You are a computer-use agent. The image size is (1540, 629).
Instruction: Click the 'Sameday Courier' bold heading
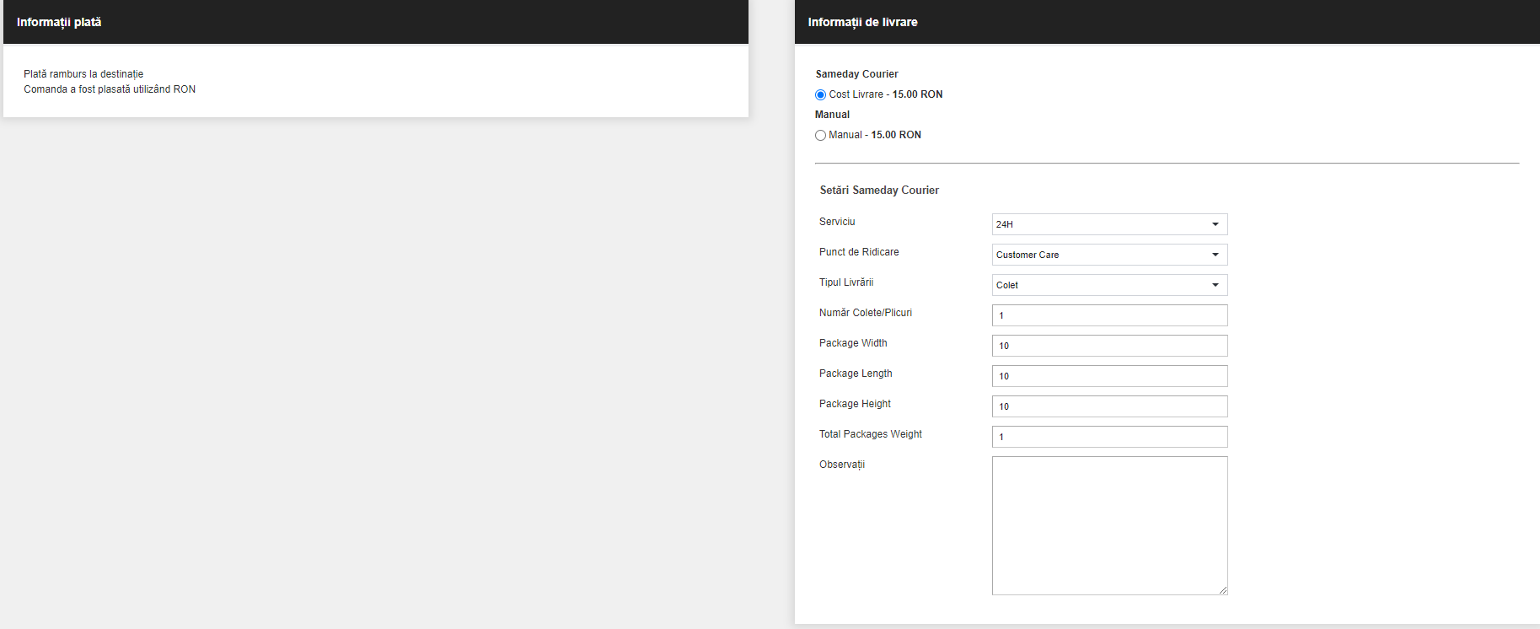pos(856,74)
